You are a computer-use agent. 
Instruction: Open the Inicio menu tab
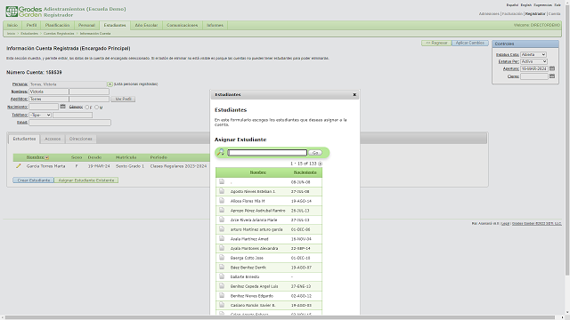(x=12, y=25)
